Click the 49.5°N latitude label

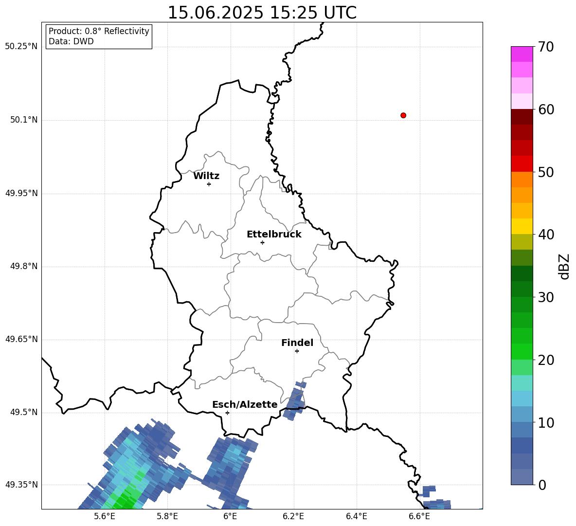pyautogui.click(x=24, y=413)
